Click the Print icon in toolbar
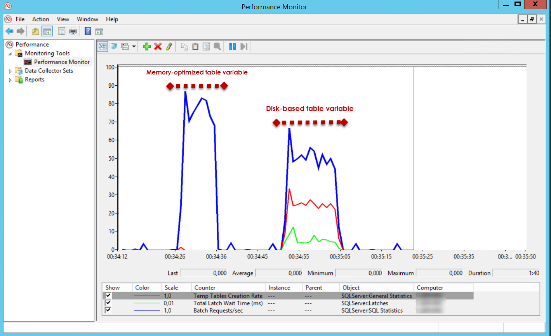The width and height of the screenshot is (551, 336). pyautogui.click(x=73, y=31)
